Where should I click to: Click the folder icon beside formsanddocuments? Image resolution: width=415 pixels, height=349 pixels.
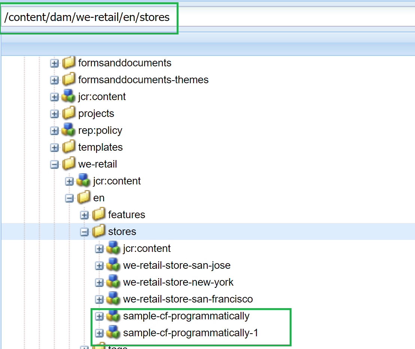pyautogui.click(x=69, y=63)
